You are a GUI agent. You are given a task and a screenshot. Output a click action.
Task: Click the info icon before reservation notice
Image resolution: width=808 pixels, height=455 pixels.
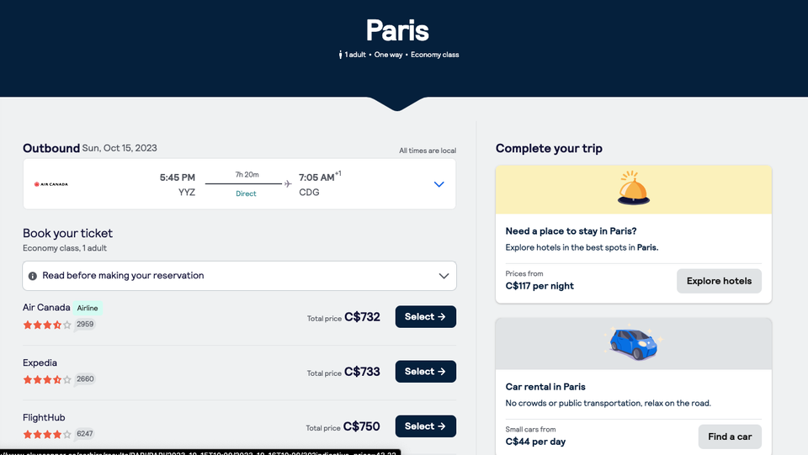(33, 276)
